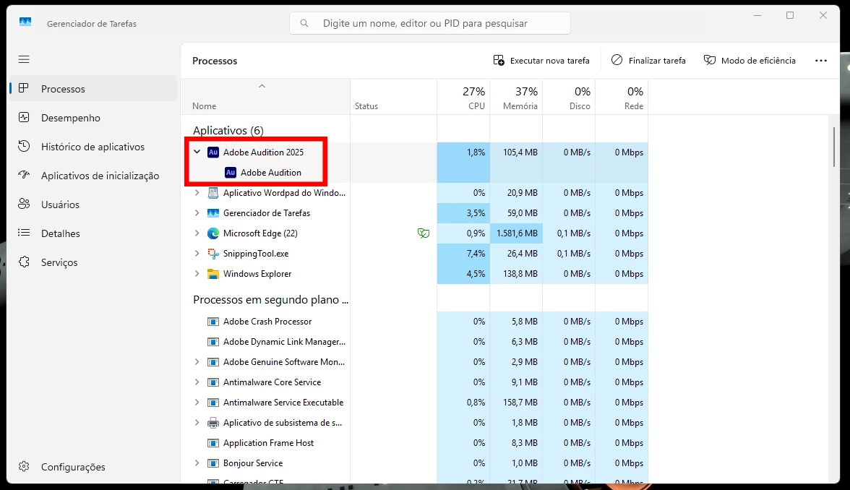The image size is (850, 490).
Task: Click the Bonjour Service process icon
Action: tap(214, 463)
